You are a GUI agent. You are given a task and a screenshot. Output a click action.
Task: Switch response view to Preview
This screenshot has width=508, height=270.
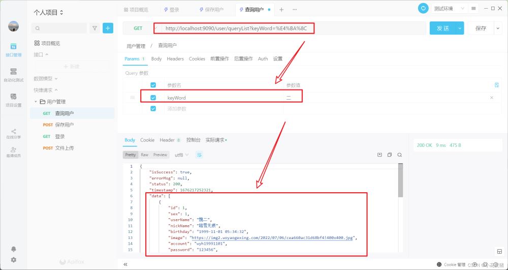click(x=161, y=155)
